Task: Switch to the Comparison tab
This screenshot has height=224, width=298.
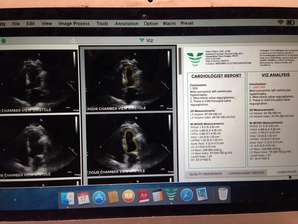Action: tap(286, 172)
